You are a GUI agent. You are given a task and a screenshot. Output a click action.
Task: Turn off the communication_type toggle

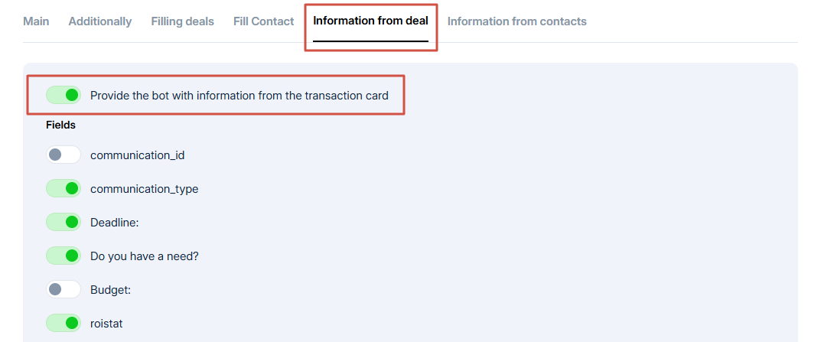pyautogui.click(x=64, y=188)
